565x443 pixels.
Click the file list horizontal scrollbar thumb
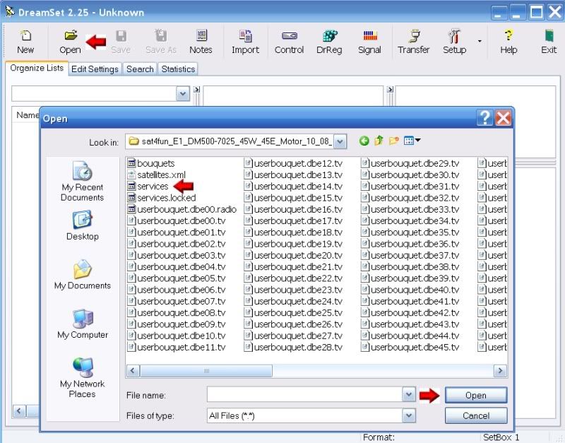(206, 370)
